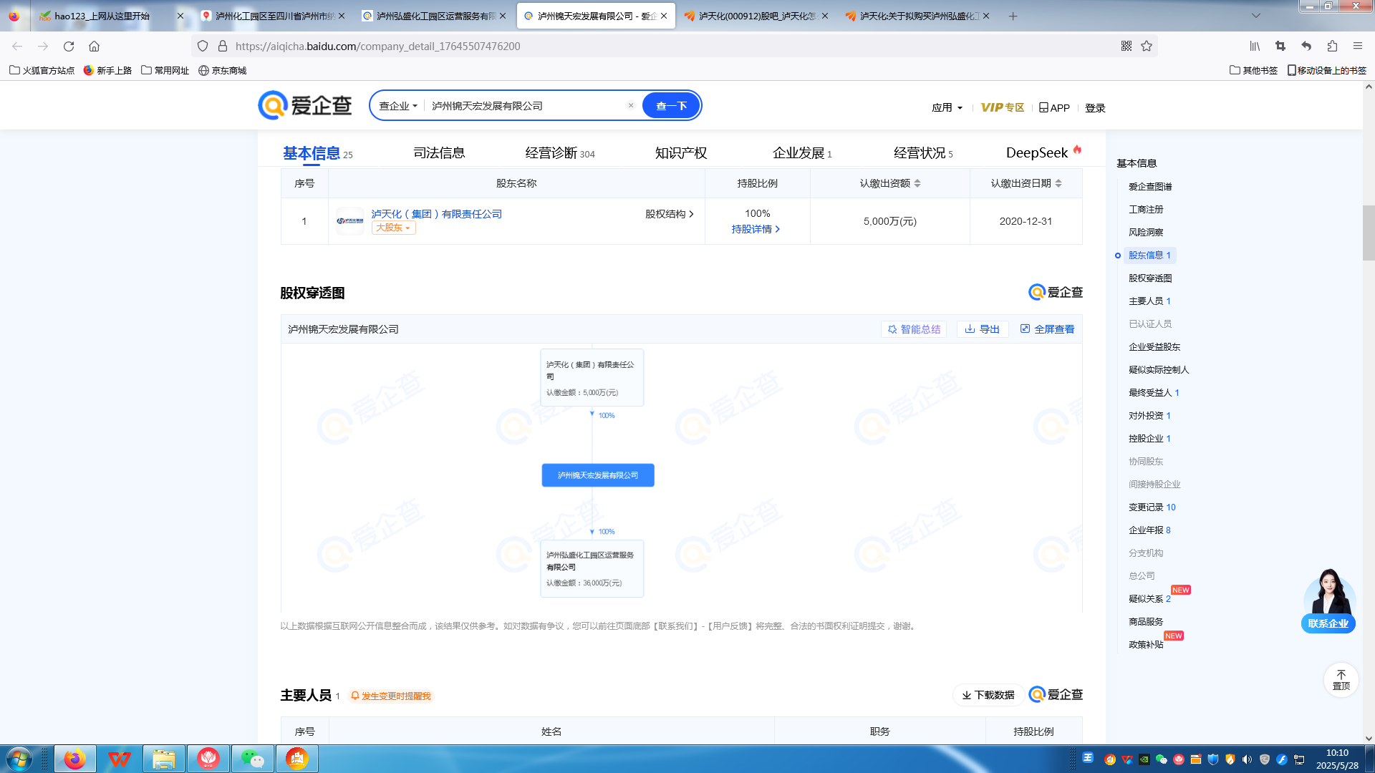Select the 泸天化（集团）node in equity chart
Image resolution: width=1375 pixels, height=773 pixels.
[592, 377]
